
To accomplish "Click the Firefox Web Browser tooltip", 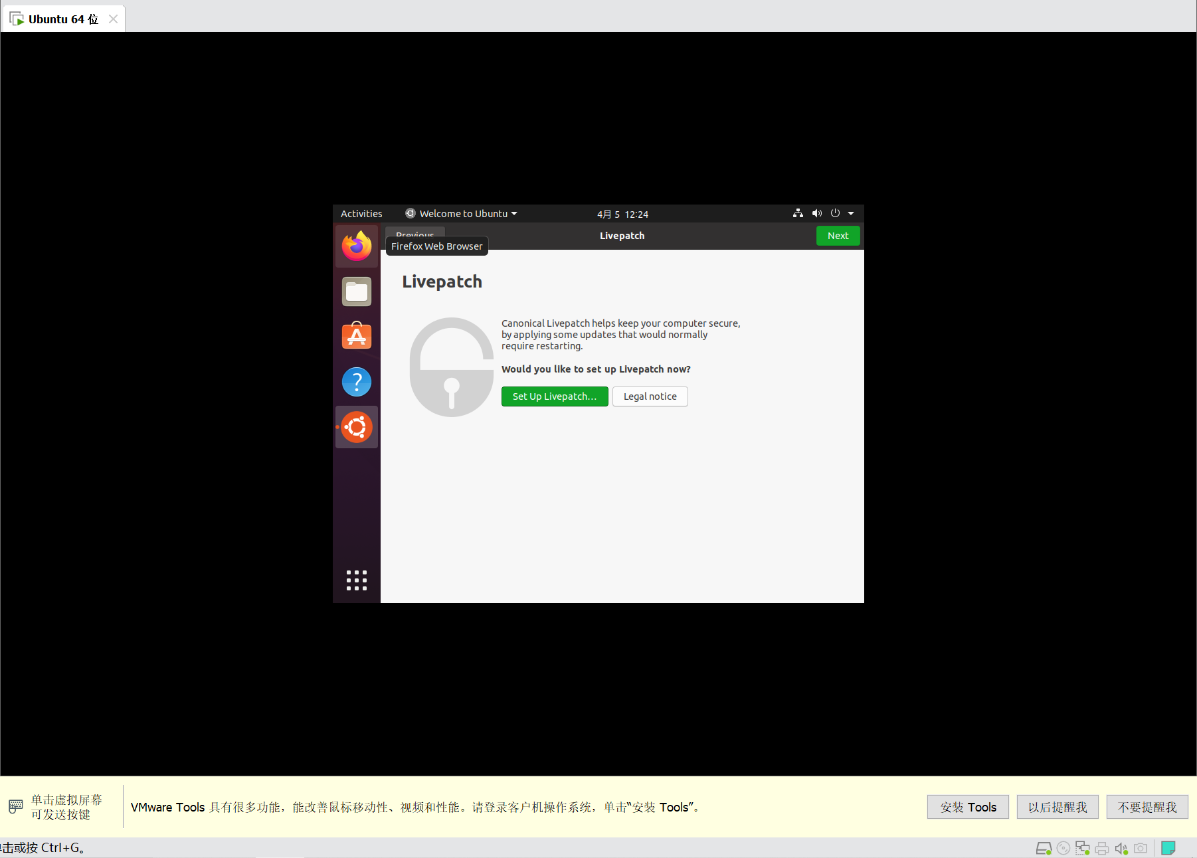I will pyautogui.click(x=436, y=246).
